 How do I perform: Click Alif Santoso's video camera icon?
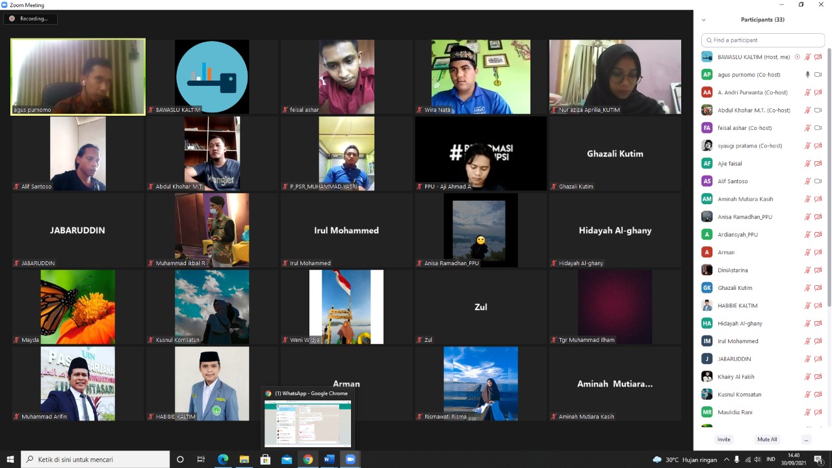(818, 181)
